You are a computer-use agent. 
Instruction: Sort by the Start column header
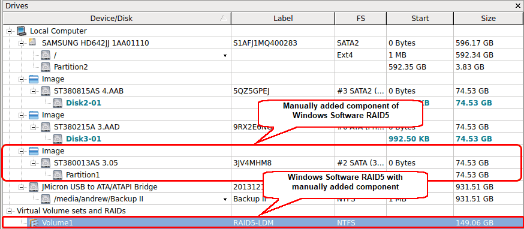point(420,19)
